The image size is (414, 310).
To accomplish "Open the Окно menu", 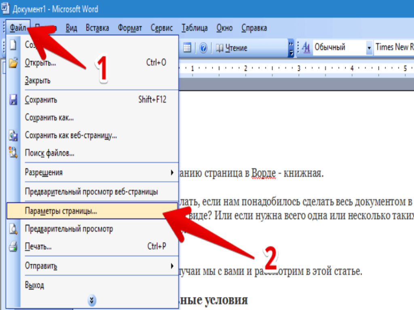I will [224, 28].
